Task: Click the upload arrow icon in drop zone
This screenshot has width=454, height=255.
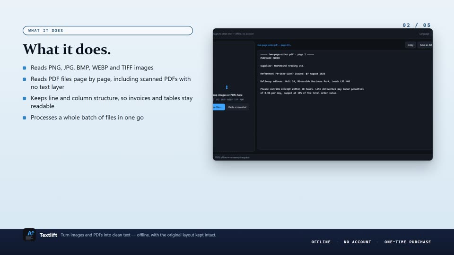Action: tap(227, 87)
